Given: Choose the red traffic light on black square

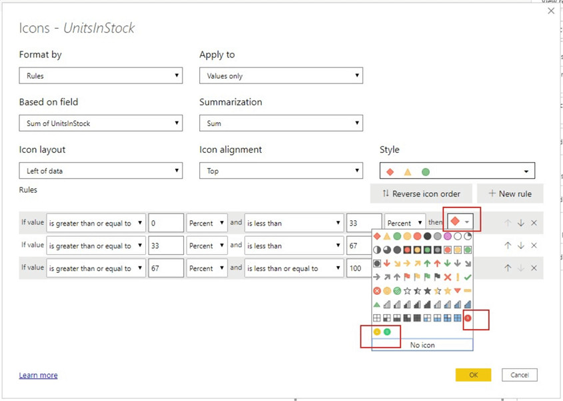Looking at the screenshot, I should 407,250.
